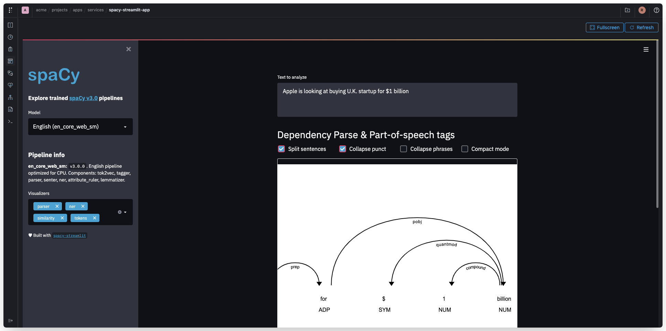
Task: Click the Fullscreen button
Action: [605, 27]
